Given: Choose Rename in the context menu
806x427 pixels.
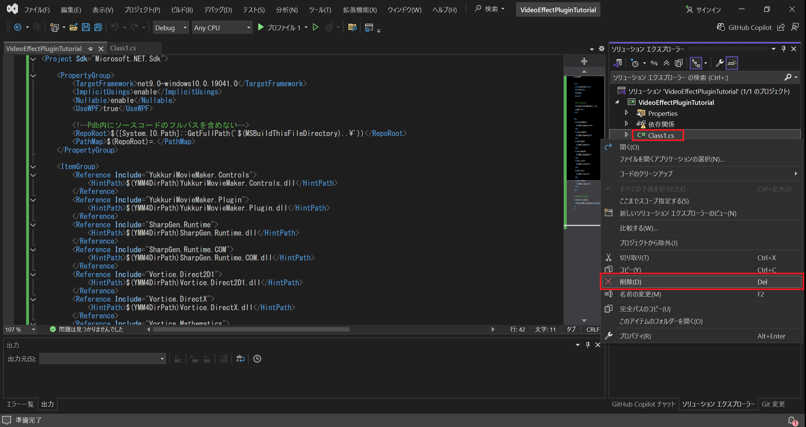Looking at the screenshot, I should tap(640, 294).
